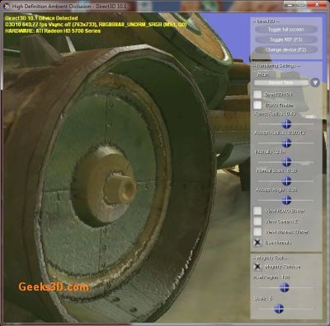The image size is (330, 326).
Task: Click the Reject Radius slider handle
Action: [286, 123]
